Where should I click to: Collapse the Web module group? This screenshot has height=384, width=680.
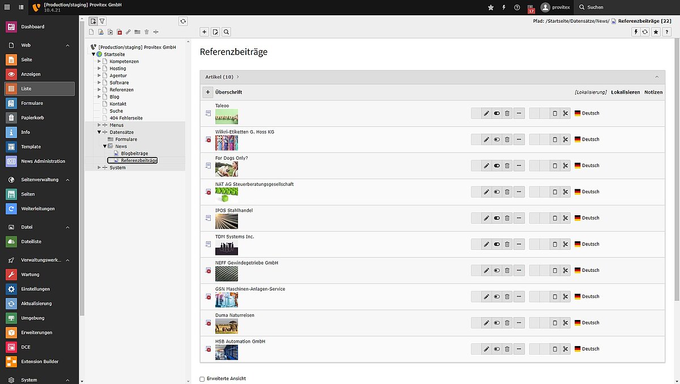point(67,45)
